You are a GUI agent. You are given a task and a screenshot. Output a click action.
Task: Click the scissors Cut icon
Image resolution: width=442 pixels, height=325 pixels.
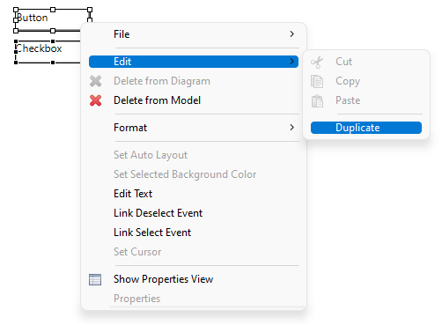317,62
